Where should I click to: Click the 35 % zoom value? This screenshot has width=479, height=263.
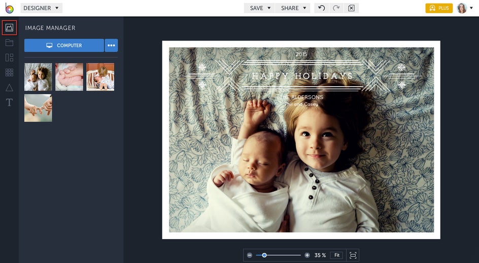(x=320, y=255)
